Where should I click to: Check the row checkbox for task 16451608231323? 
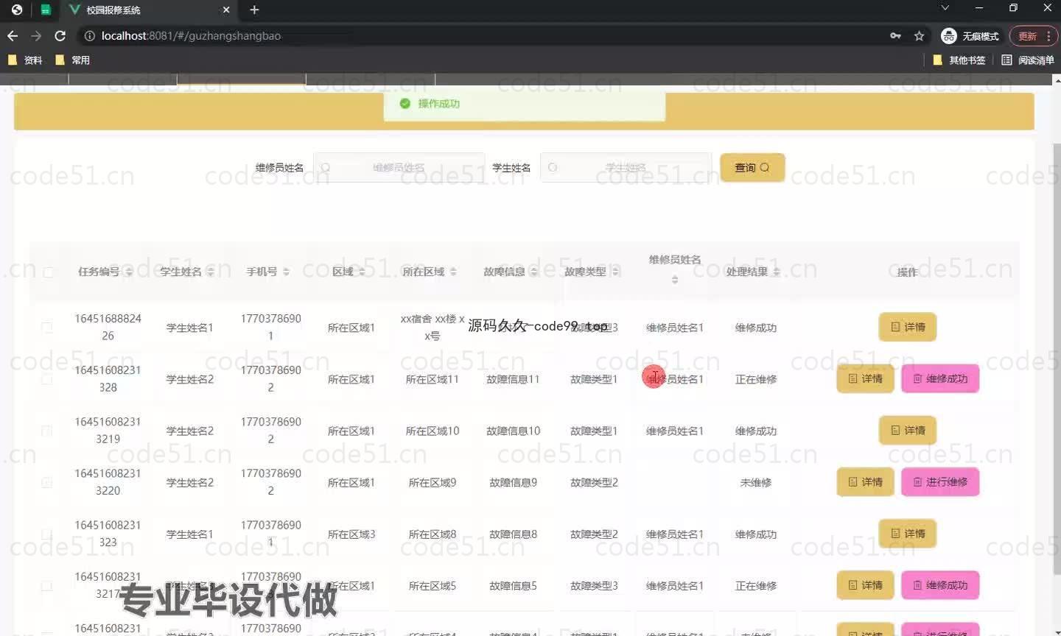47,534
